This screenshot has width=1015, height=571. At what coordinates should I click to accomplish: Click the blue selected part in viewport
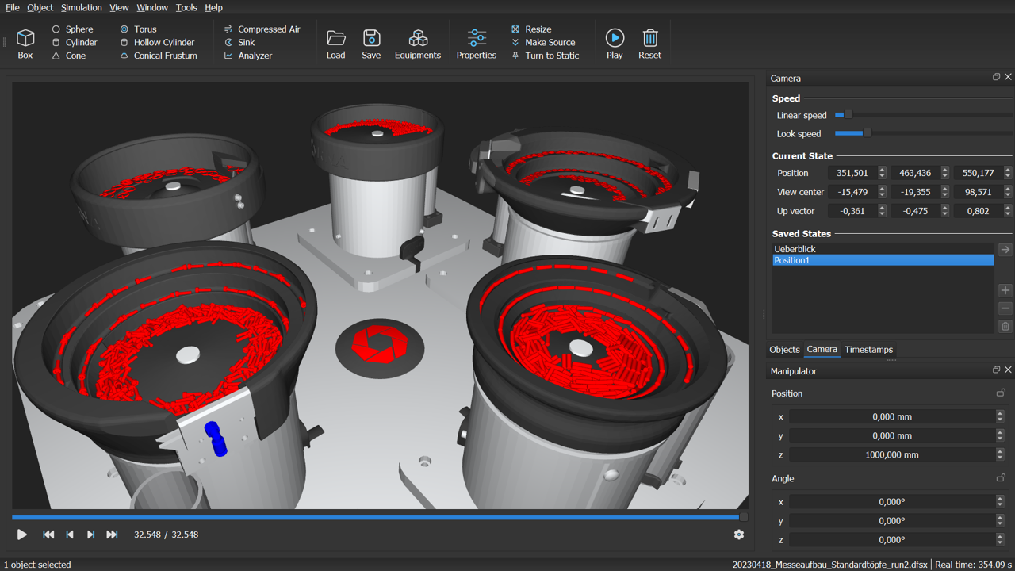pyautogui.click(x=216, y=439)
